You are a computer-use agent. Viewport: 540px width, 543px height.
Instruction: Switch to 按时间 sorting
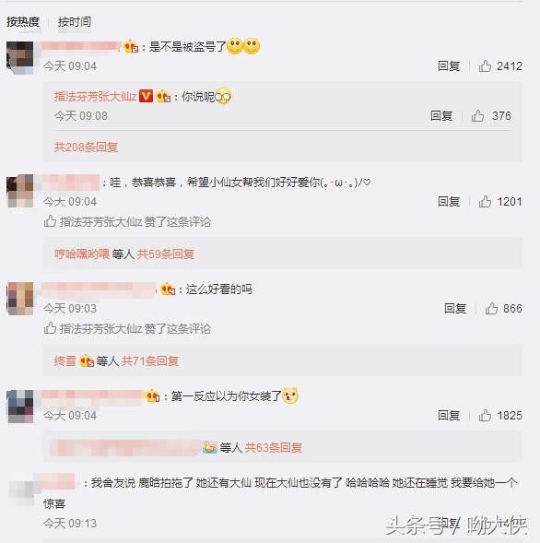(75, 21)
